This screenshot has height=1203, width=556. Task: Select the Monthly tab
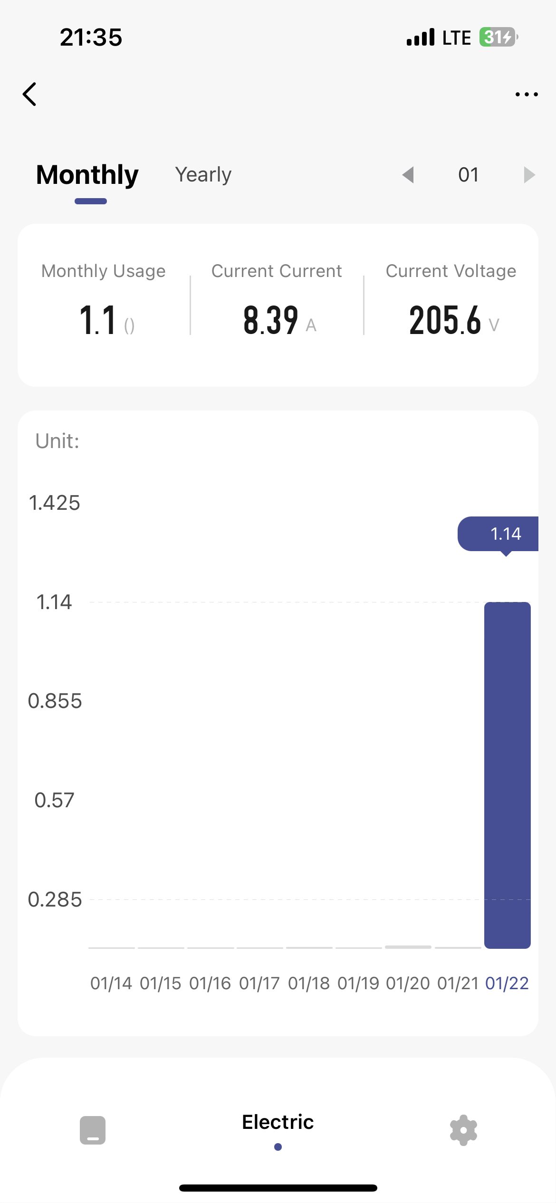(x=87, y=175)
